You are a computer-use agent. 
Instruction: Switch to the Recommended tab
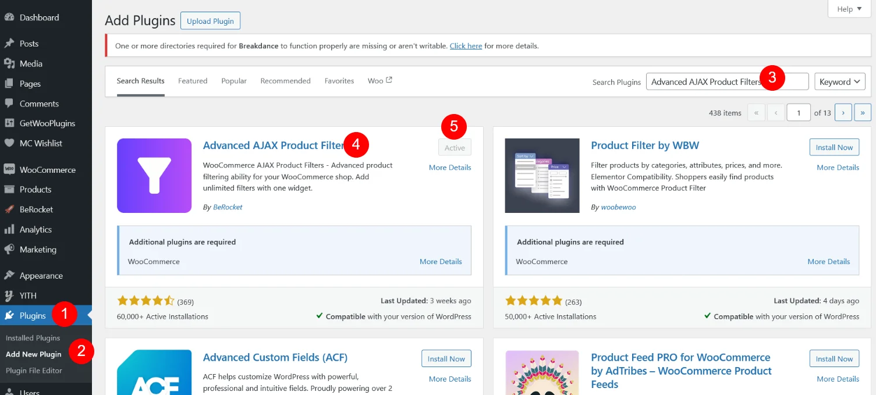click(x=285, y=81)
